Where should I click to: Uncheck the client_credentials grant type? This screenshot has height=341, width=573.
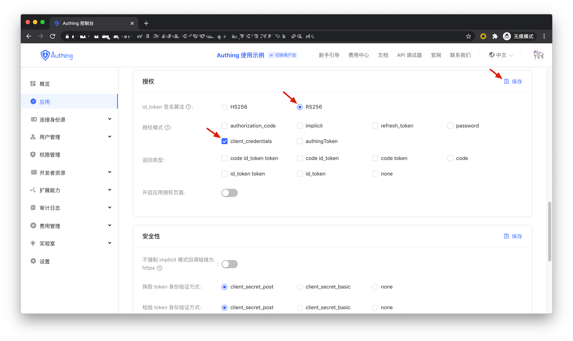(224, 141)
